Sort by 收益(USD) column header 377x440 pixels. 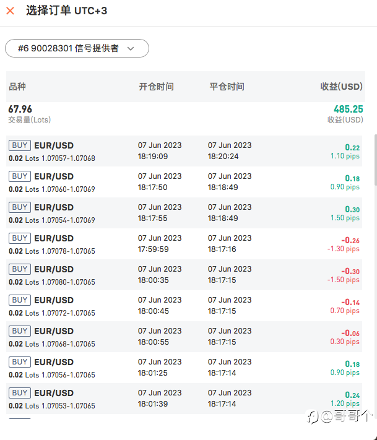[x=341, y=87]
